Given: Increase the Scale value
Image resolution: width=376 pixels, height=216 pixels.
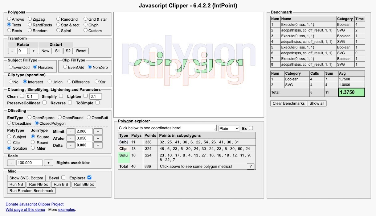Looking at the screenshot, I should point(48,163).
